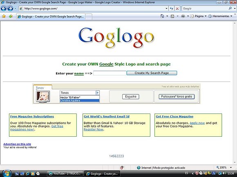Launch Internet Explorer from quick launch
This screenshot has height=177, width=237.
click(27, 174)
